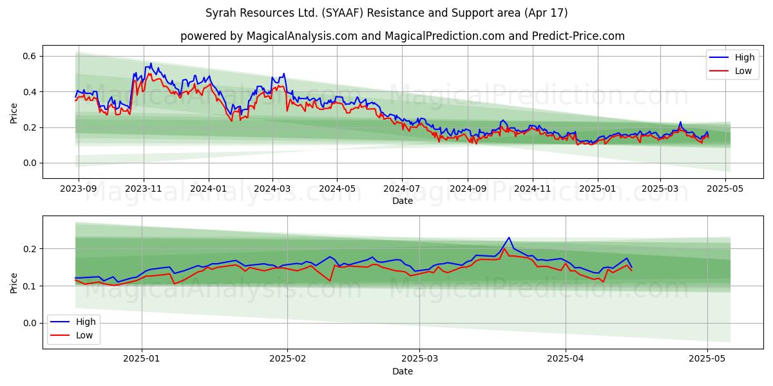773x386 pixels.
Task: Click the 'Date' axis label under the bottom chart
Action: [403, 371]
